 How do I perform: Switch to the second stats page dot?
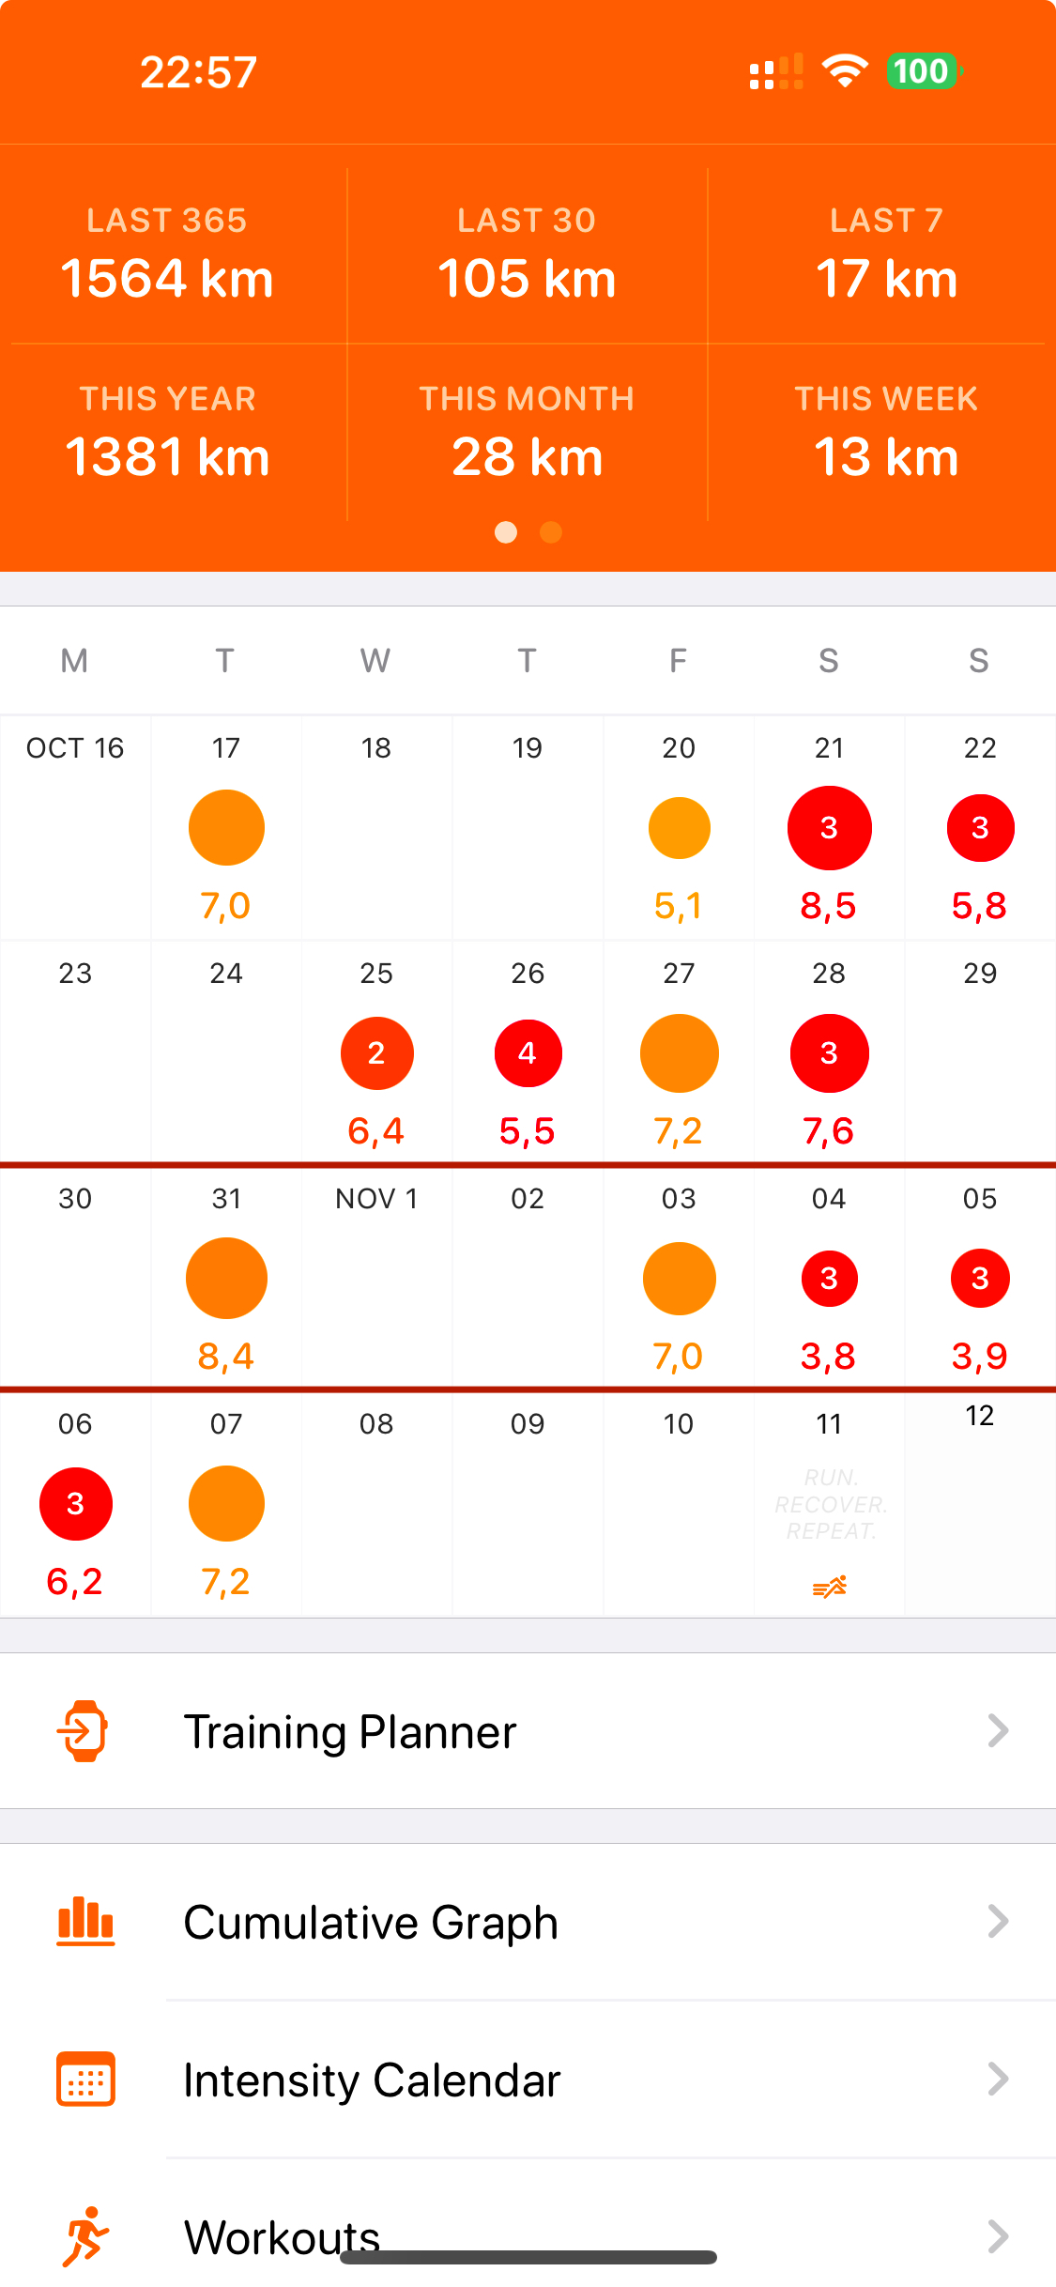coord(551,532)
